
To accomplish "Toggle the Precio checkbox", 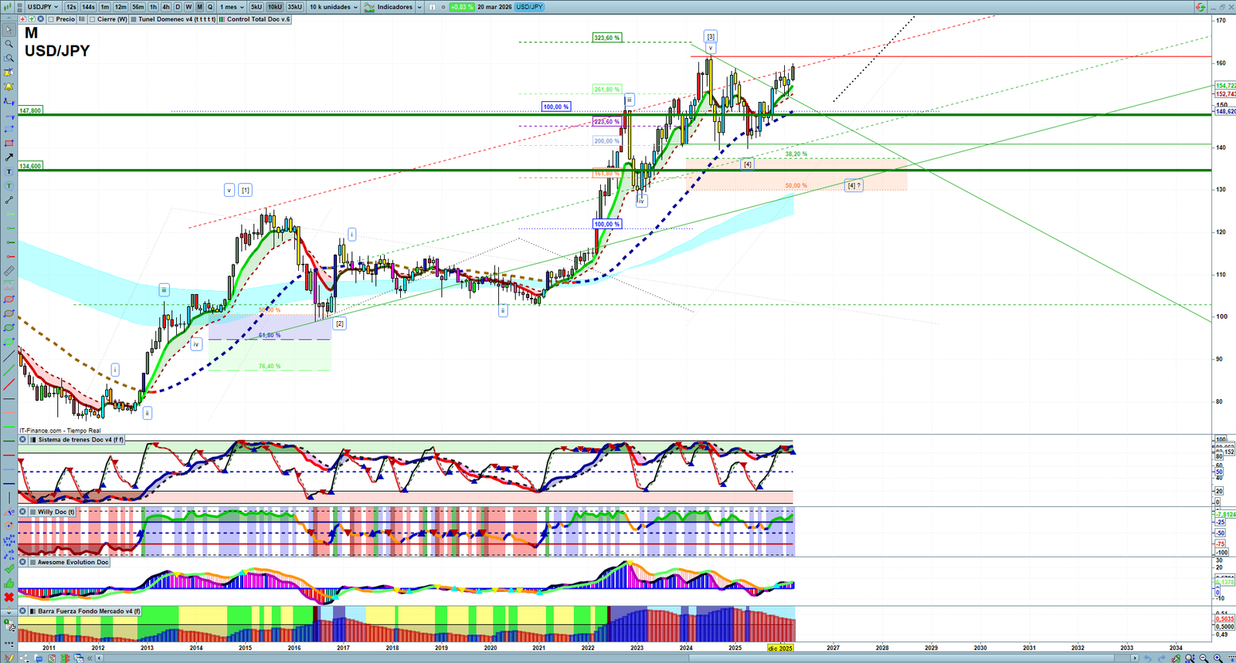I will [x=51, y=19].
